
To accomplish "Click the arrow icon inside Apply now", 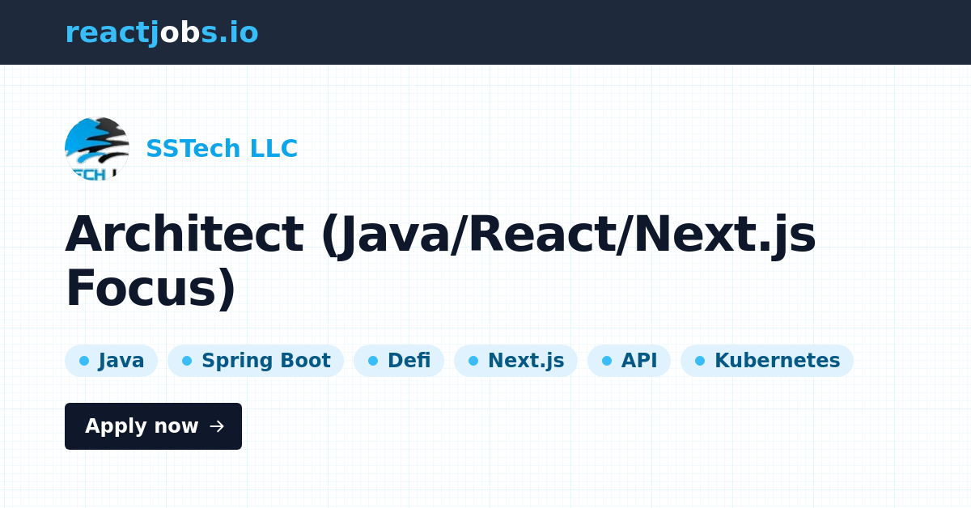I will [x=218, y=426].
